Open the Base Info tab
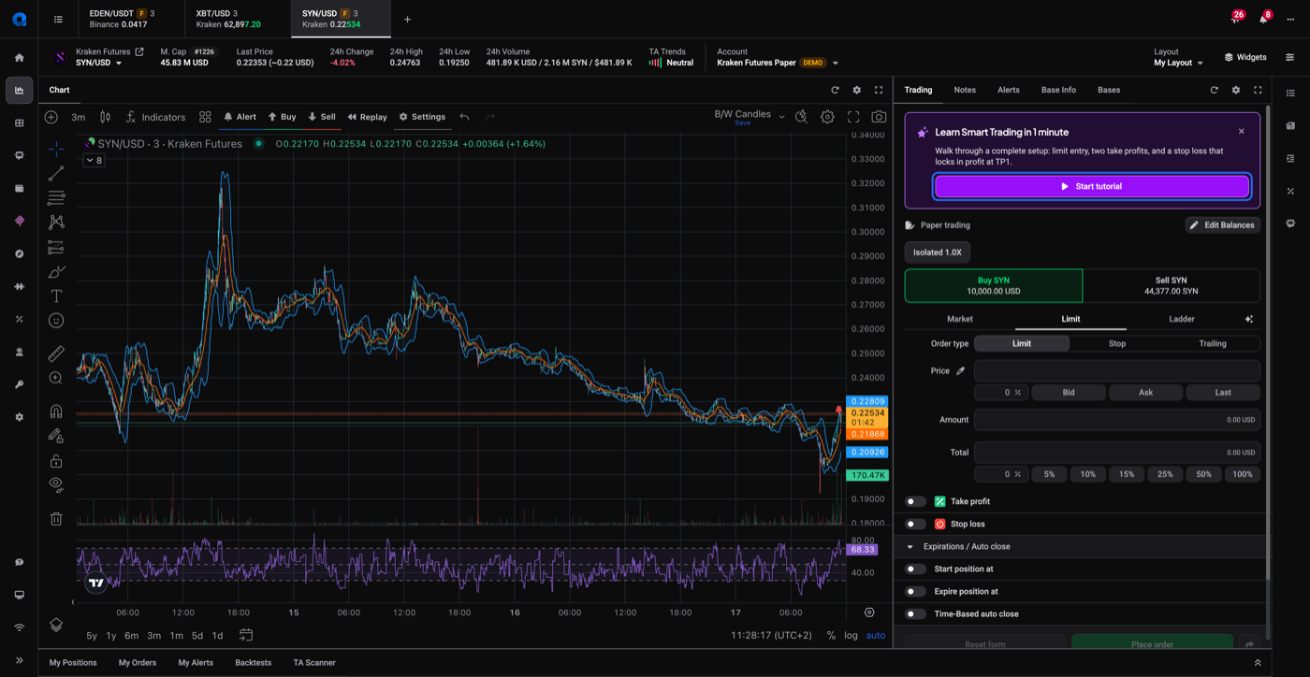This screenshot has width=1310, height=677. (1058, 90)
